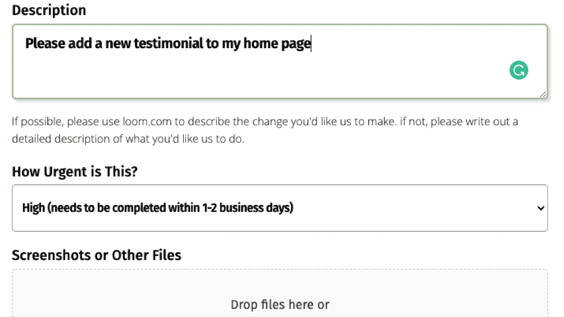This screenshot has width=564, height=317.
Task: Click the textarea resize handle corner
Action: tap(543, 94)
